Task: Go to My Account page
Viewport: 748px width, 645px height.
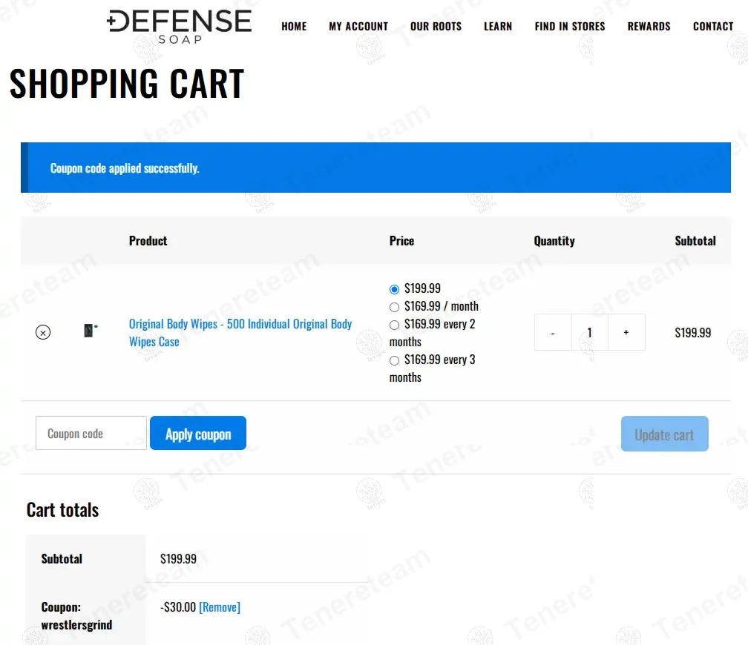Action: (x=358, y=26)
